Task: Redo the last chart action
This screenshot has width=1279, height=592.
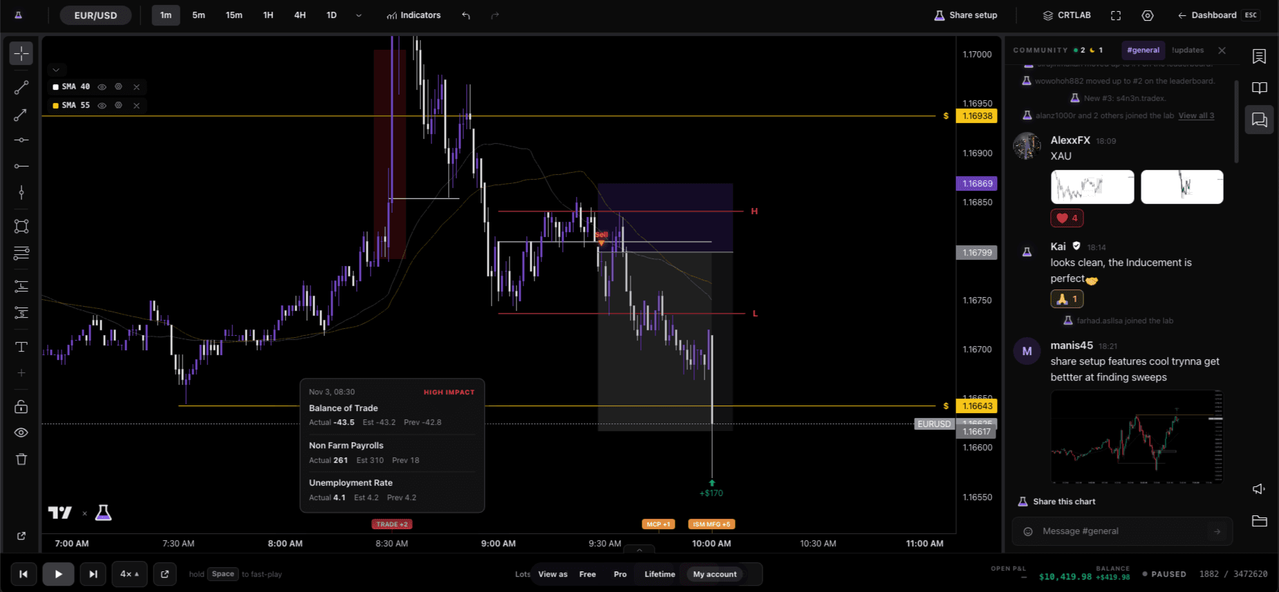Action: [495, 15]
